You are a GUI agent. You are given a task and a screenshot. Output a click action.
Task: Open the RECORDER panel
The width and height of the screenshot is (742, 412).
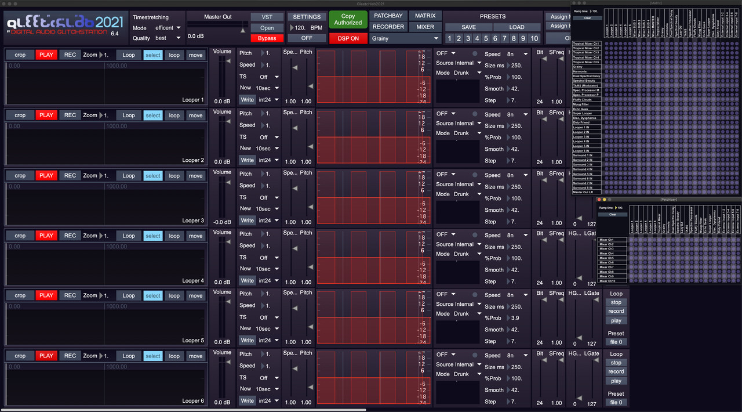point(388,27)
